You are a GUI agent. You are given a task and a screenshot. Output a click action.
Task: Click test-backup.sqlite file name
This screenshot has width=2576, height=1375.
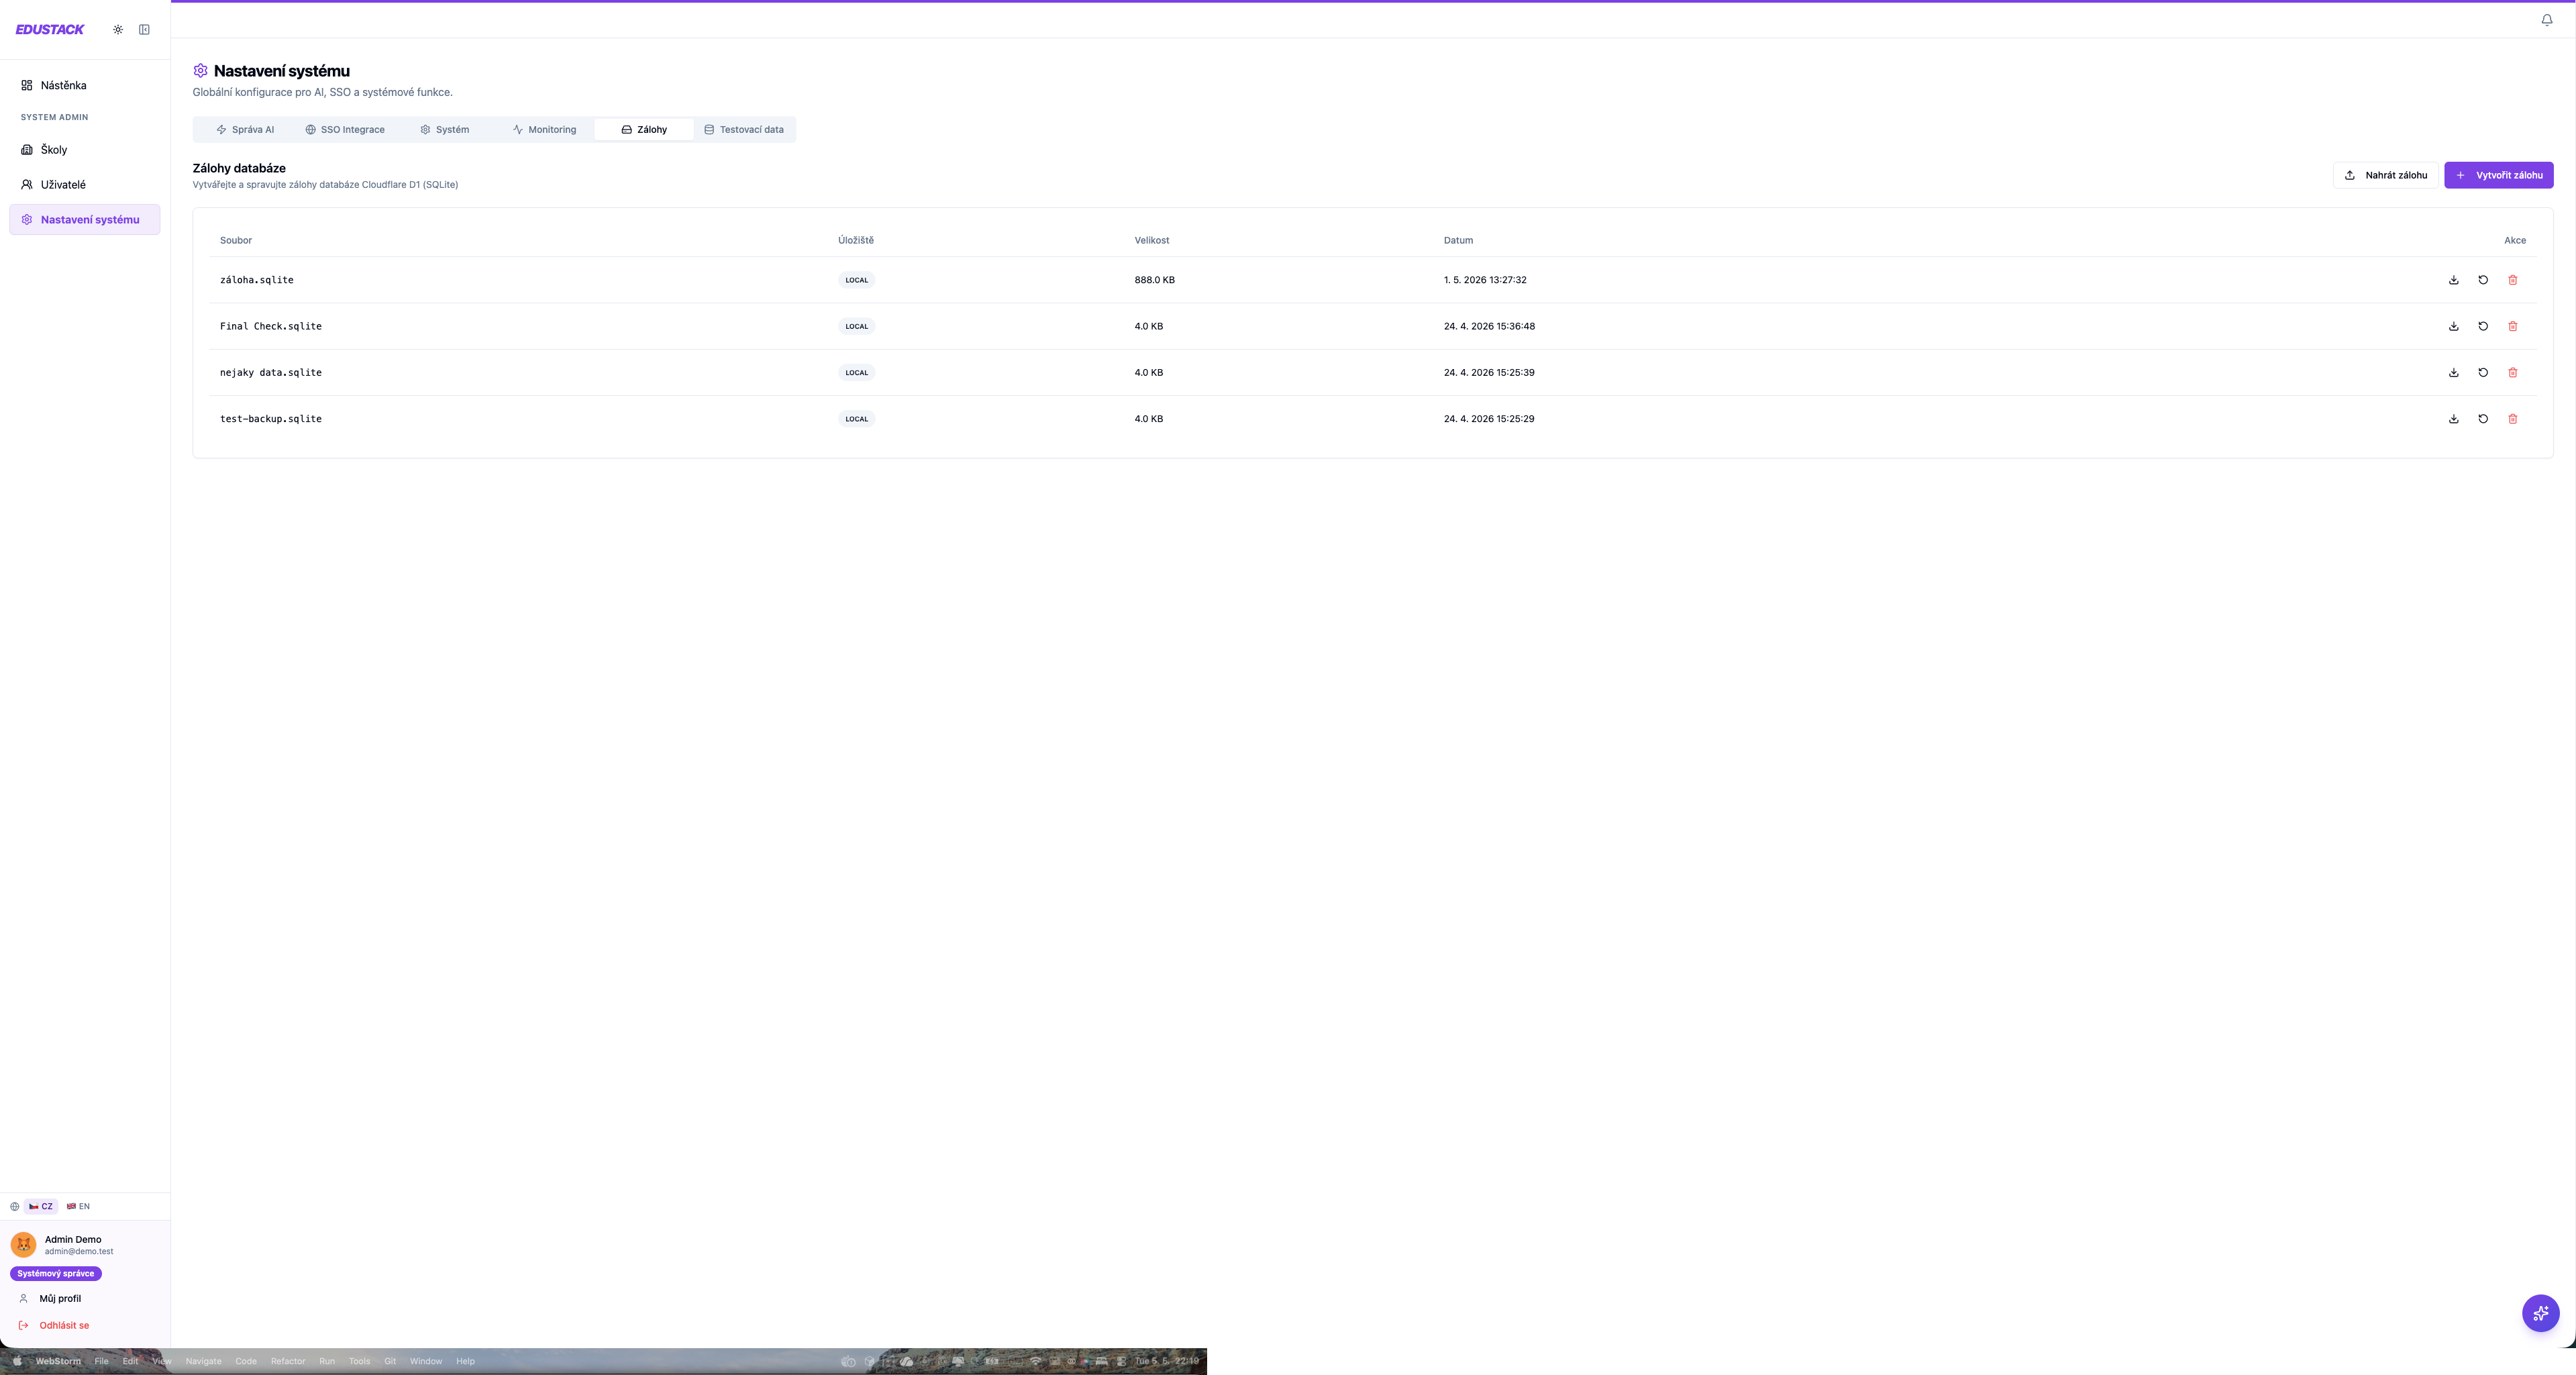[271, 419]
